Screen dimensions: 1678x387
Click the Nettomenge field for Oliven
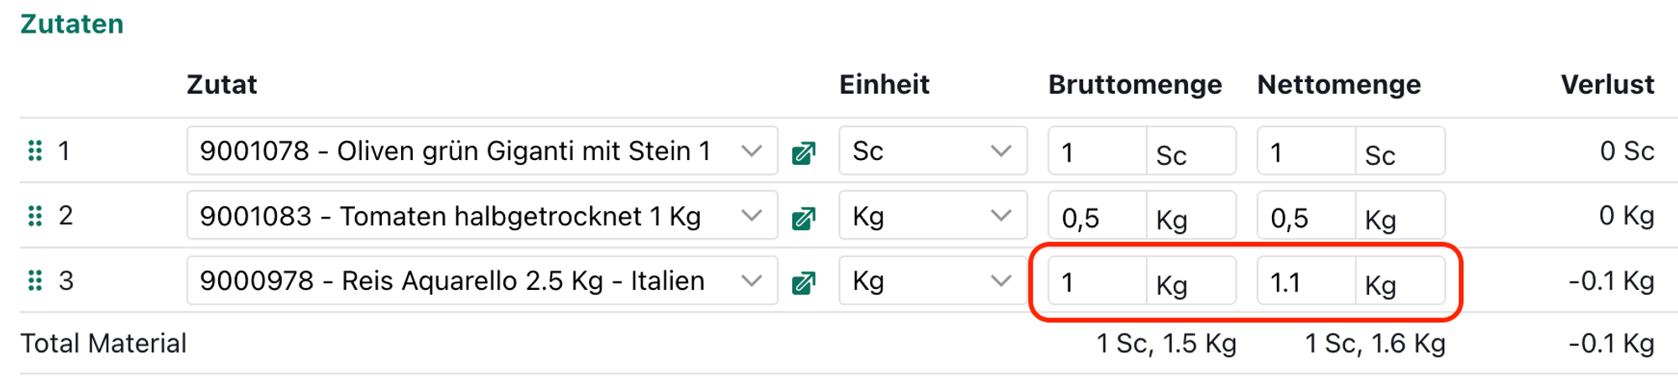[1306, 152]
